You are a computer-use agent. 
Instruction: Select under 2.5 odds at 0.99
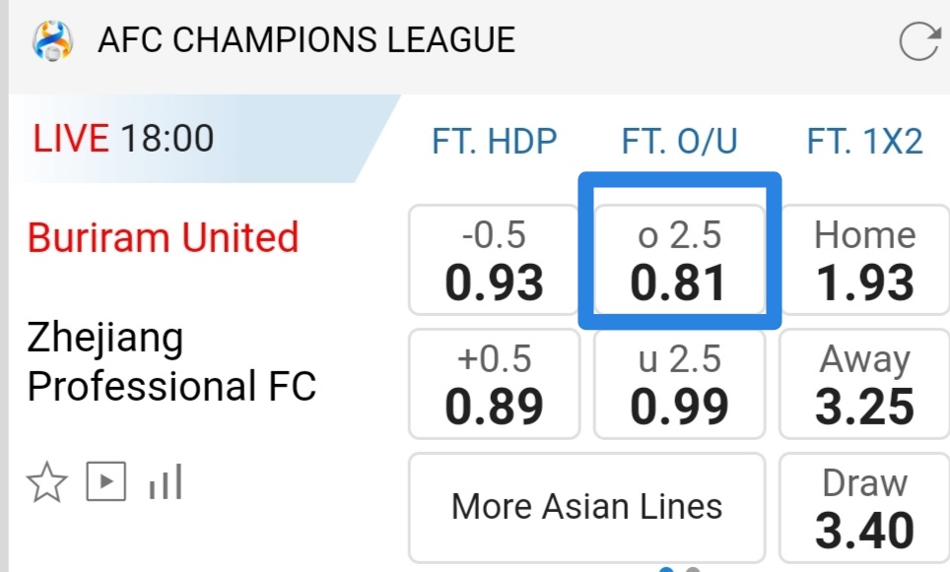[x=678, y=384]
